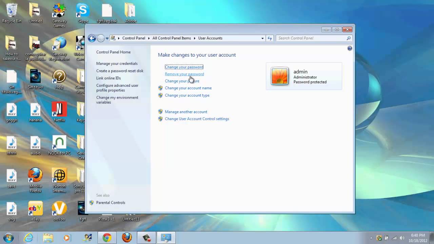The width and height of the screenshot is (434, 244).
Task: Click the magnifier icon in the search box
Action: pos(349,38)
